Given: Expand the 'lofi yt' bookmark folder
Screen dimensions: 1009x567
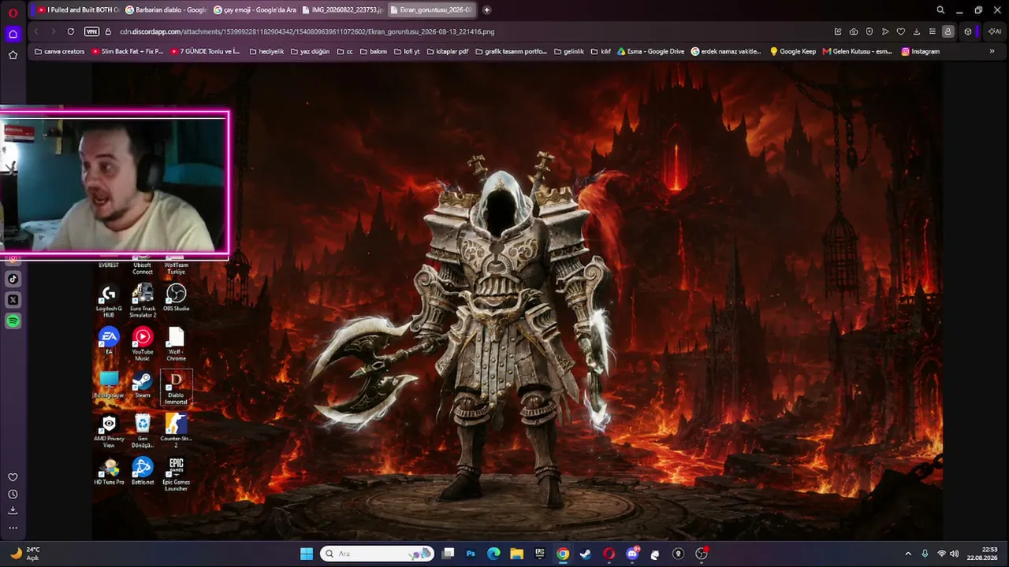Looking at the screenshot, I should (x=407, y=51).
